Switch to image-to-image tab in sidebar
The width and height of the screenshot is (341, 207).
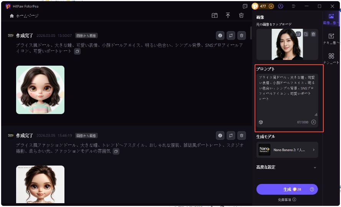point(331,19)
